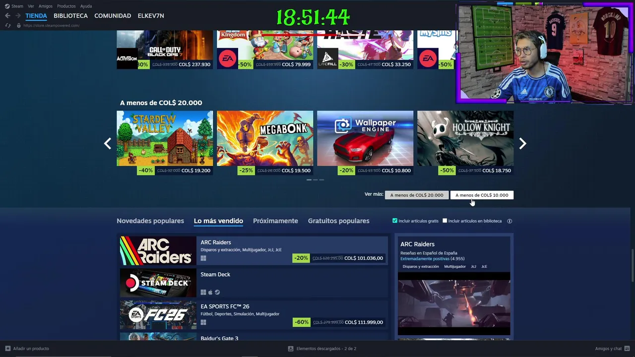Image resolution: width=635 pixels, height=357 pixels.
Task: Select the Próximamente tab
Action: pos(275,221)
